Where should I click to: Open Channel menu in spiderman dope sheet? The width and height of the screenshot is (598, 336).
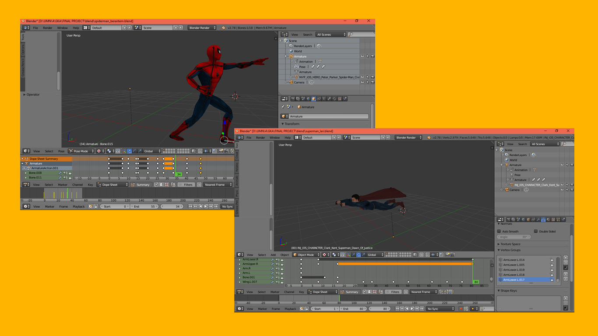77,185
